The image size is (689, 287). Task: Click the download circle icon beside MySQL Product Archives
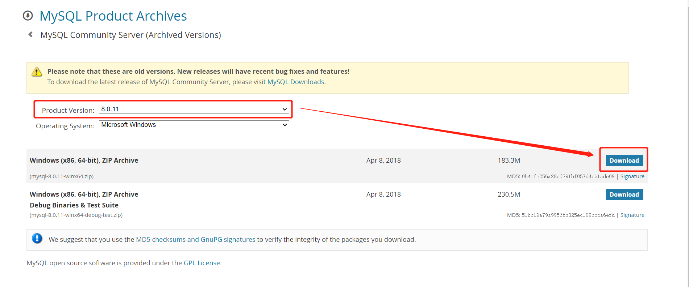(28, 16)
